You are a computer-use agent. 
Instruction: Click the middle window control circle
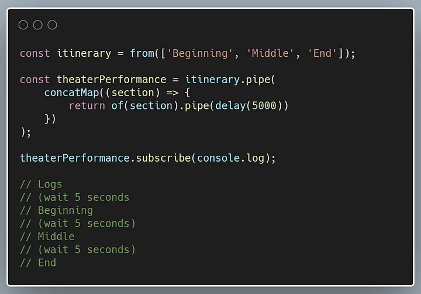coord(38,25)
